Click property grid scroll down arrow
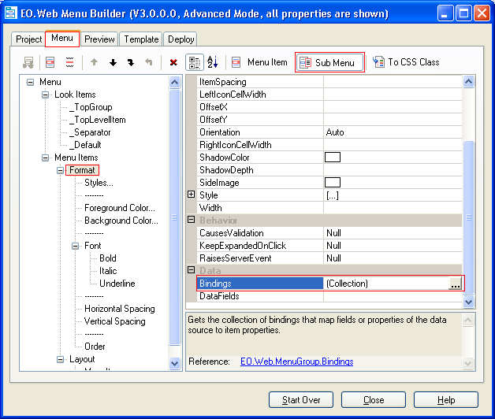The width and height of the screenshot is (495, 419). 468,302
